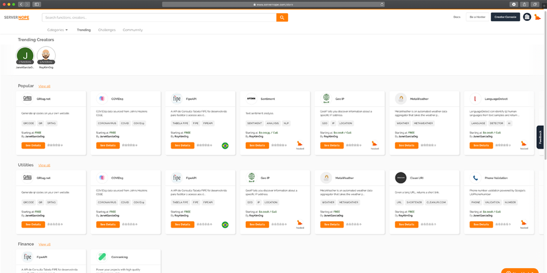Image resolution: width=547 pixels, height=273 pixels.
Task: Click the Creator Console button
Action: pos(505,17)
